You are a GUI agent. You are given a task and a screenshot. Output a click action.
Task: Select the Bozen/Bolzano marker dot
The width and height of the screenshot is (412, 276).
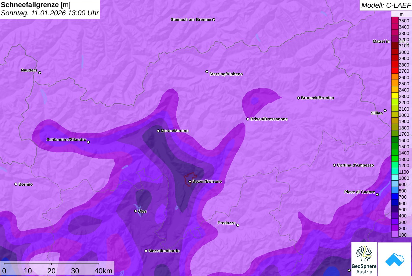pyautogui.click(x=190, y=182)
